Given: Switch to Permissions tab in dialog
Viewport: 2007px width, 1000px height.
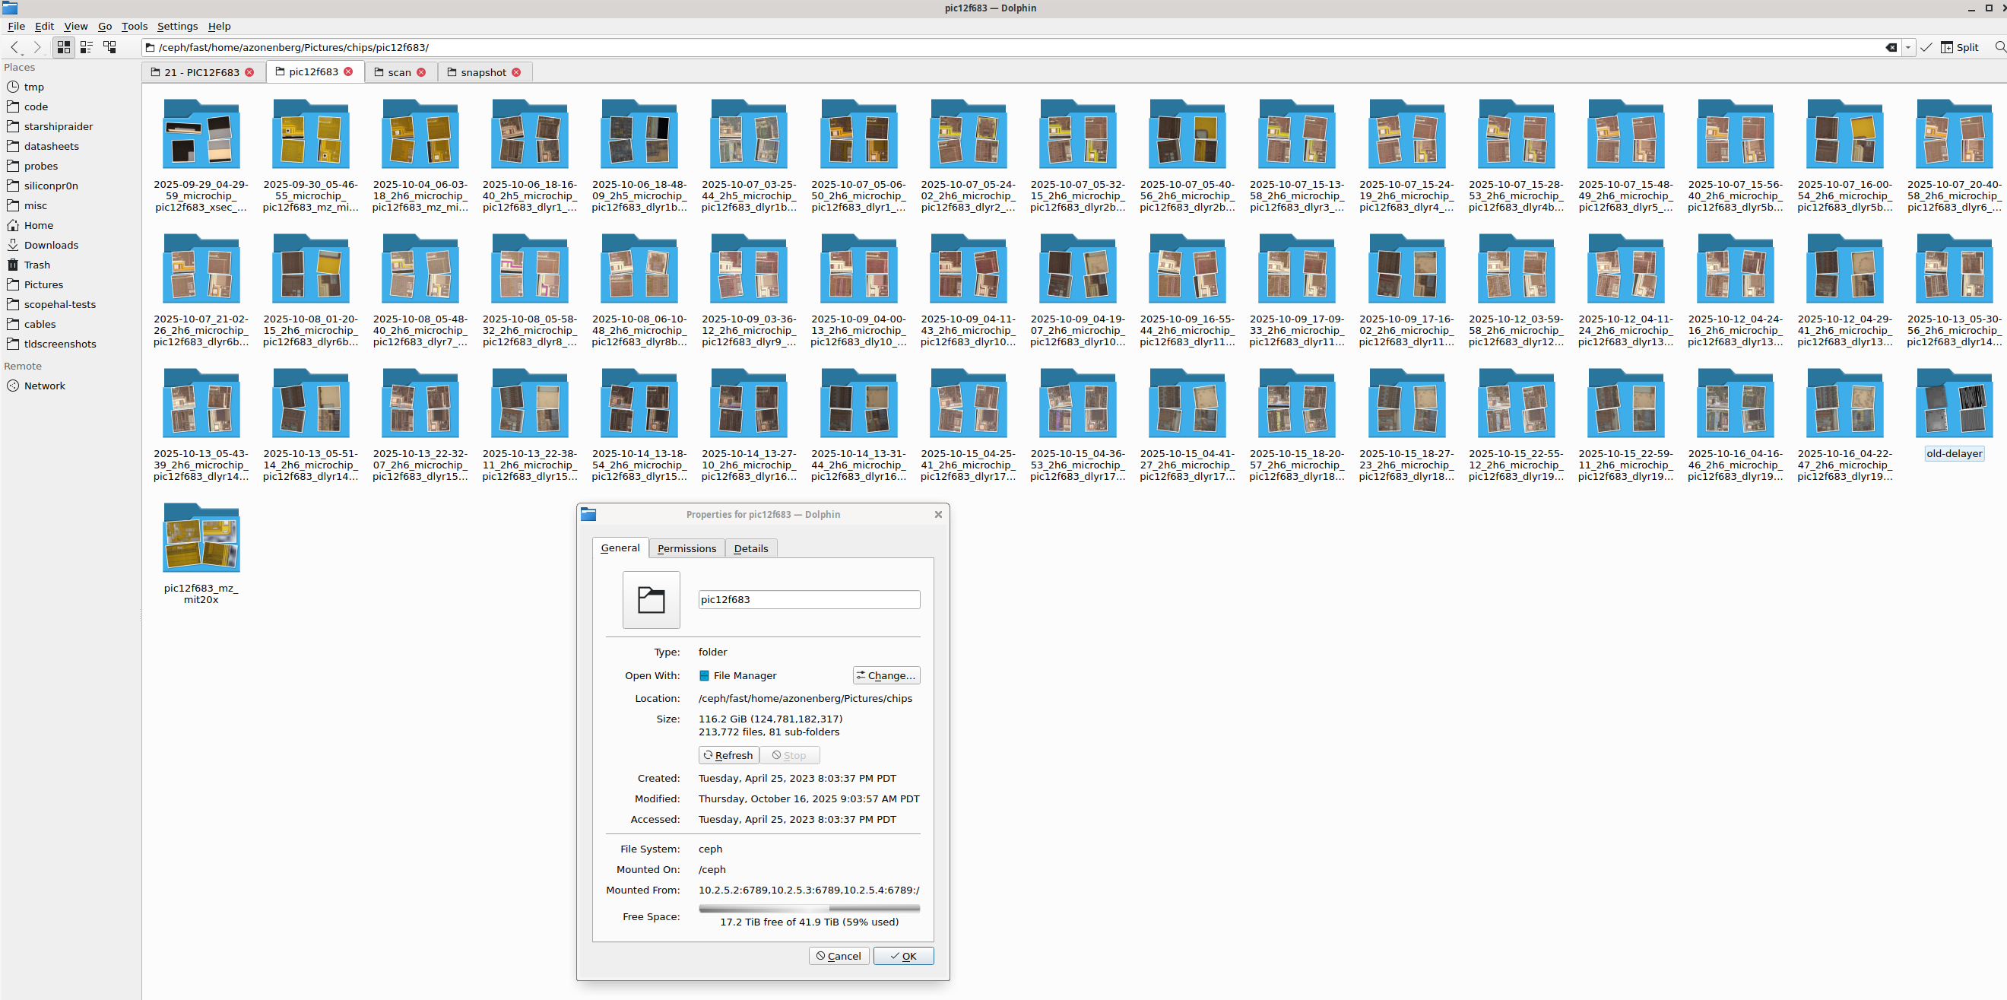Looking at the screenshot, I should (x=686, y=548).
